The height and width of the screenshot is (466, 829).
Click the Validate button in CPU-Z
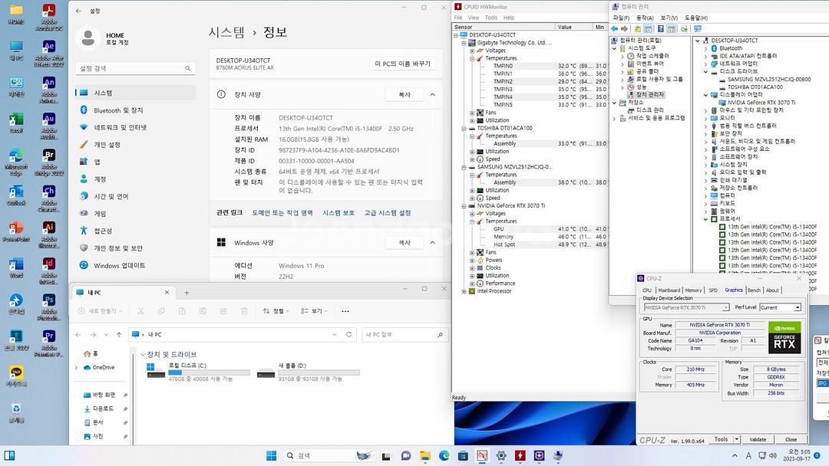click(758, 439)
